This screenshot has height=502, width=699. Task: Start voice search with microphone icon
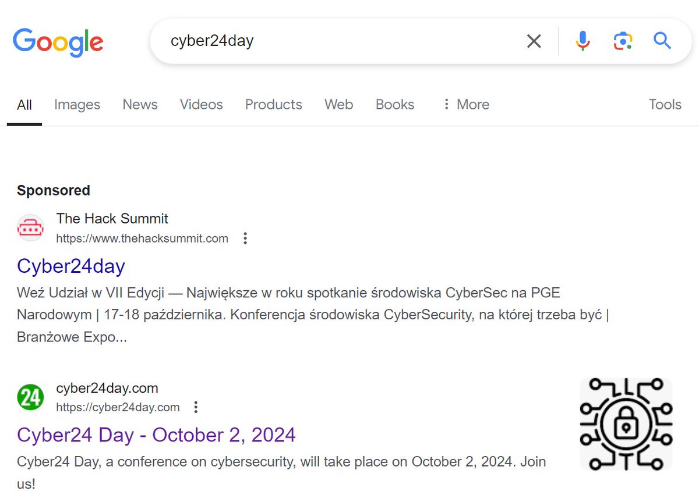point(582,41)
